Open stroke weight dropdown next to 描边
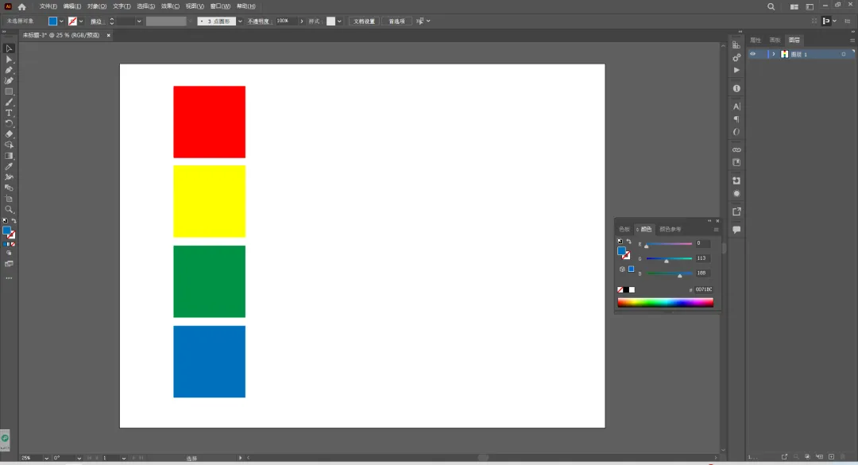The width and height of the screenshot is (858, 465). tap(139, 21)
